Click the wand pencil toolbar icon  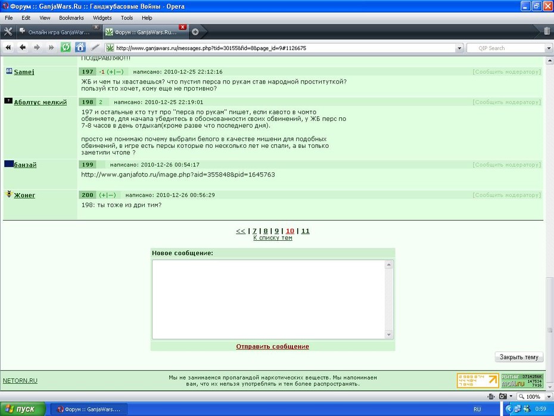pyautogui.click(x=95, y=47)
